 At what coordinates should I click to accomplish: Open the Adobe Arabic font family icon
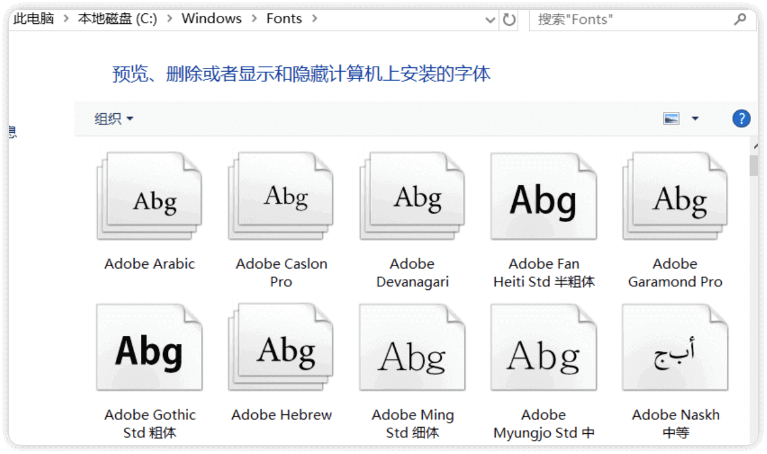pos(149,196)
